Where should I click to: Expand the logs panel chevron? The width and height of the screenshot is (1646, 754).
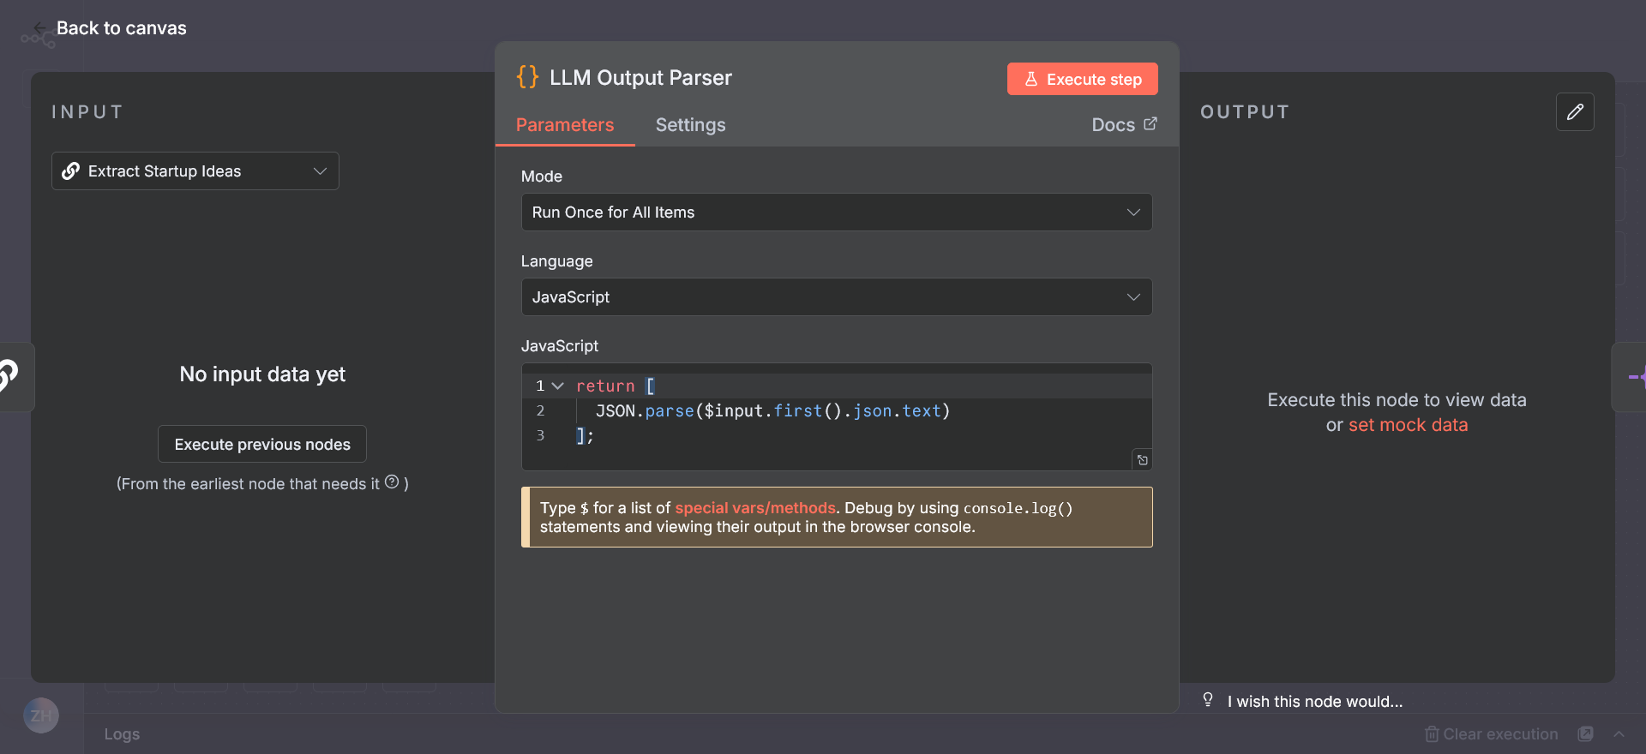1619,734
